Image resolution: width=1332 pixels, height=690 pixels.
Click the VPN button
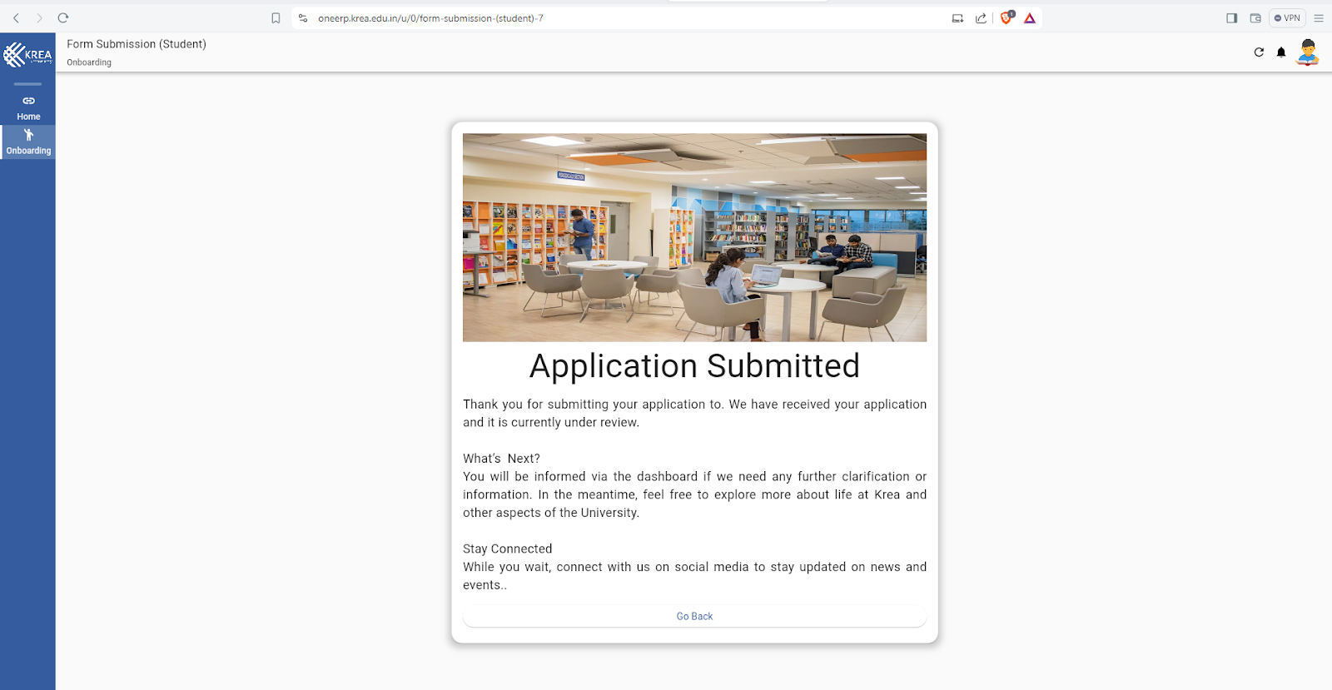(1287, 18)
